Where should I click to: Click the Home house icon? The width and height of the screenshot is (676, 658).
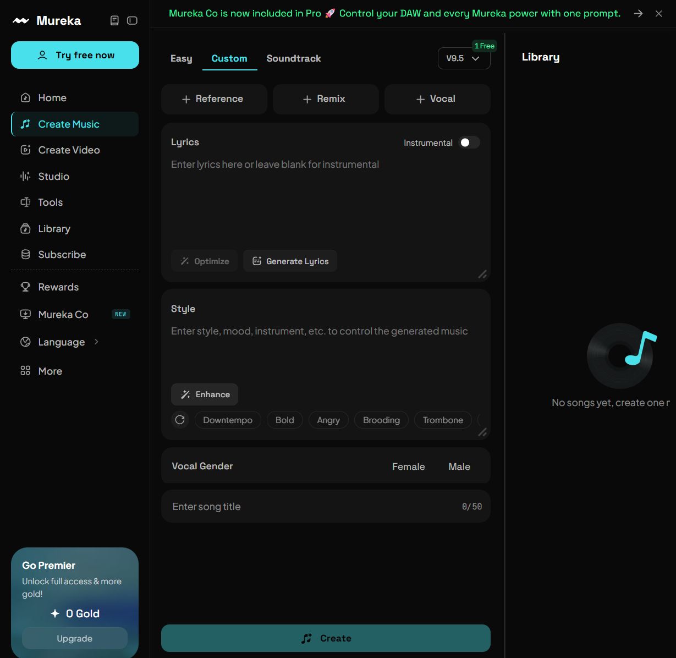tap(25, 98)
